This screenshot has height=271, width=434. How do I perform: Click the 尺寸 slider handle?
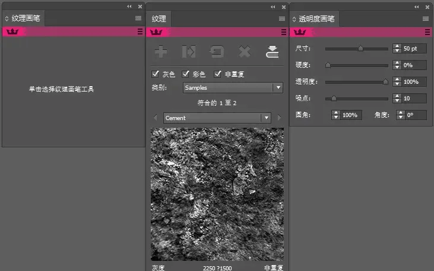coord(360,49)
